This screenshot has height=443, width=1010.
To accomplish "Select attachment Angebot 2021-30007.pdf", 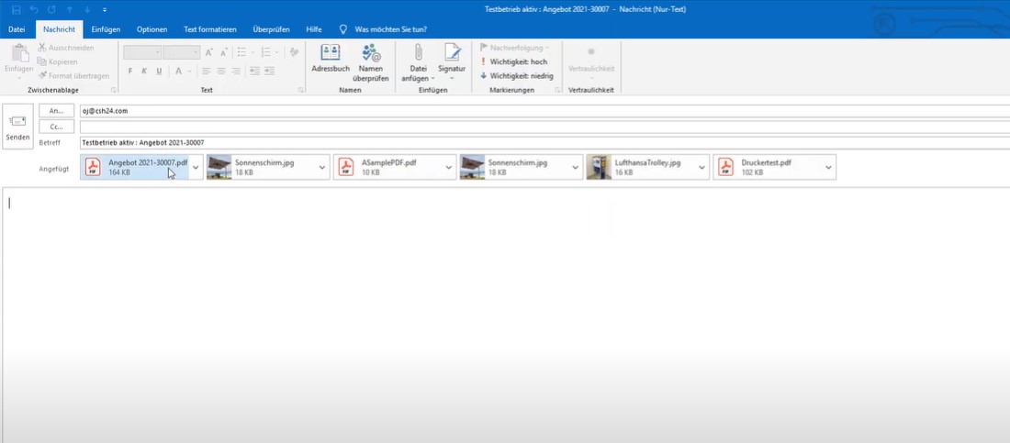I will [x=135, y=168].
